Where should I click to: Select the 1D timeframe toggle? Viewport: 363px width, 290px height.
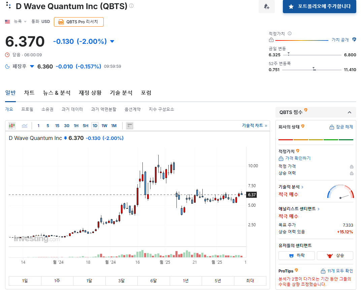pyautogui.click(x=95, y=125)
